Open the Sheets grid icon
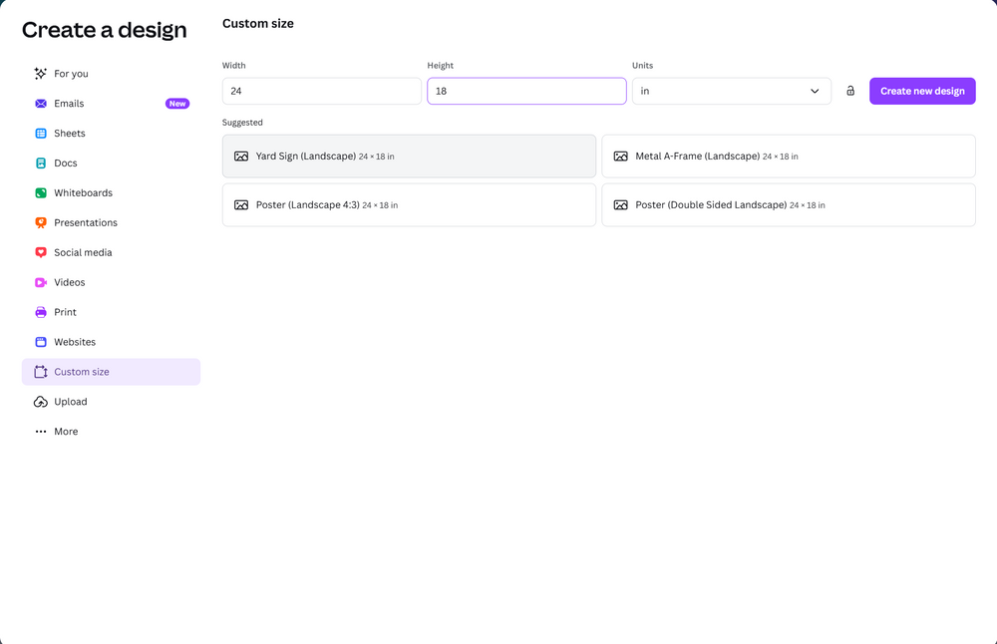This screenshot has width=997, height=644. 41,134
